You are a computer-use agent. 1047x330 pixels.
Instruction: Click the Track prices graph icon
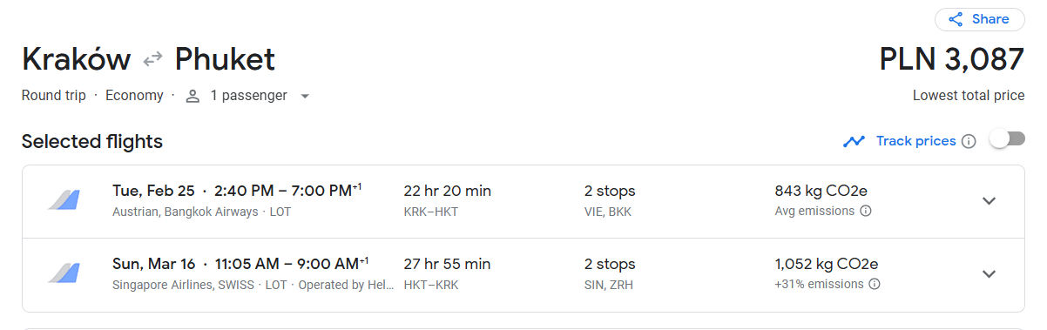tap(854, 141)
